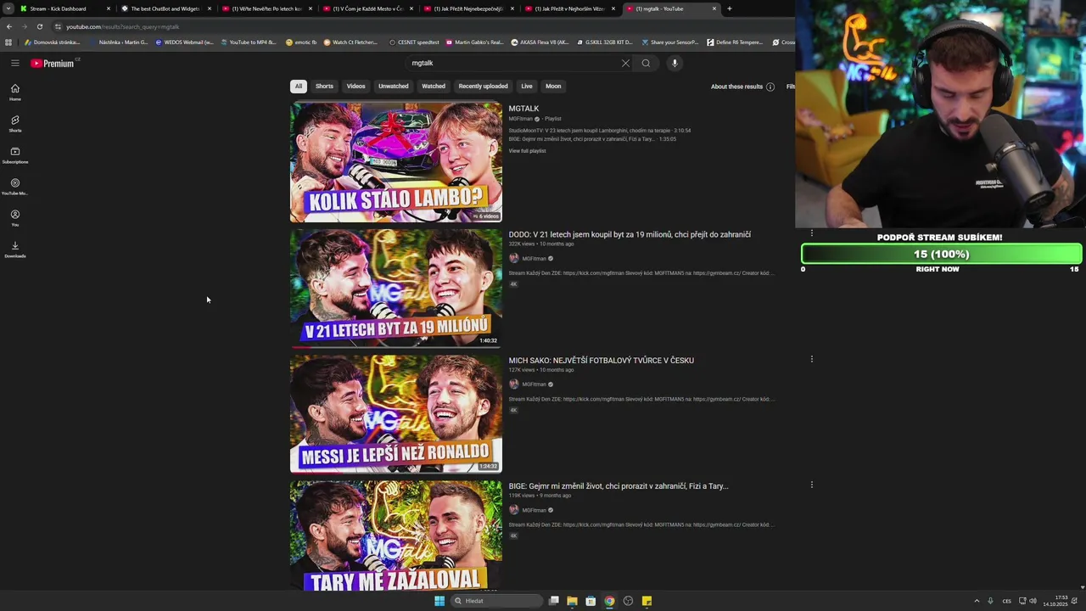1086x611 pixels.
Task: Click MGFitman channel avatar under DODO video
Action: coord(513,259)
